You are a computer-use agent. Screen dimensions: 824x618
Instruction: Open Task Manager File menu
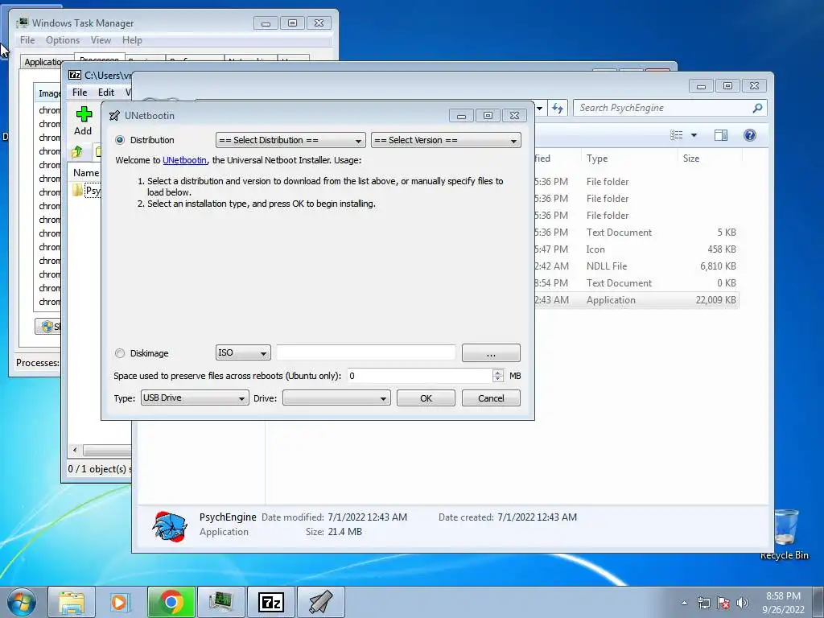click(x=27, y=40)
